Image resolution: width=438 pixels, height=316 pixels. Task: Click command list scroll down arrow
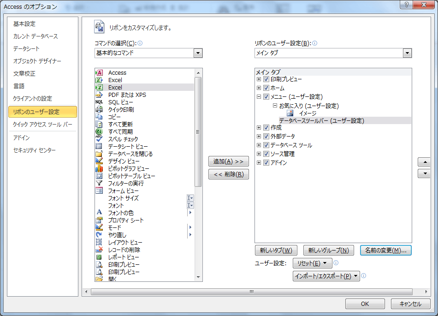(198, 277)
